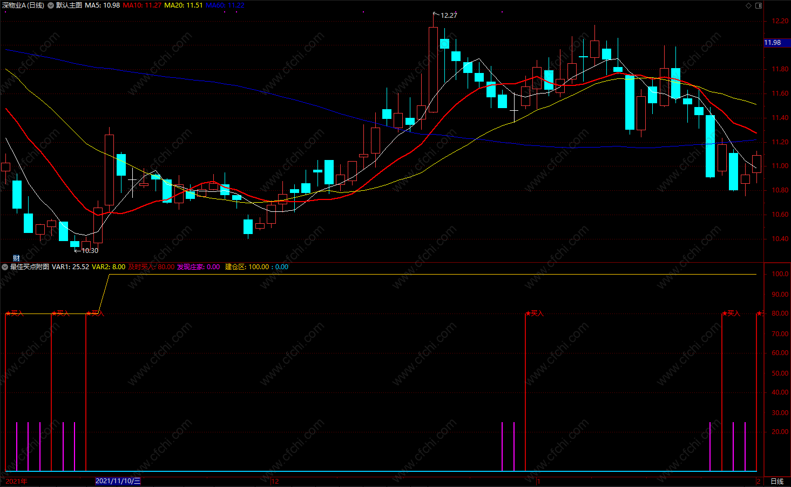
Task: Click the 12.27 high price marker
Action: coord(449,15)
